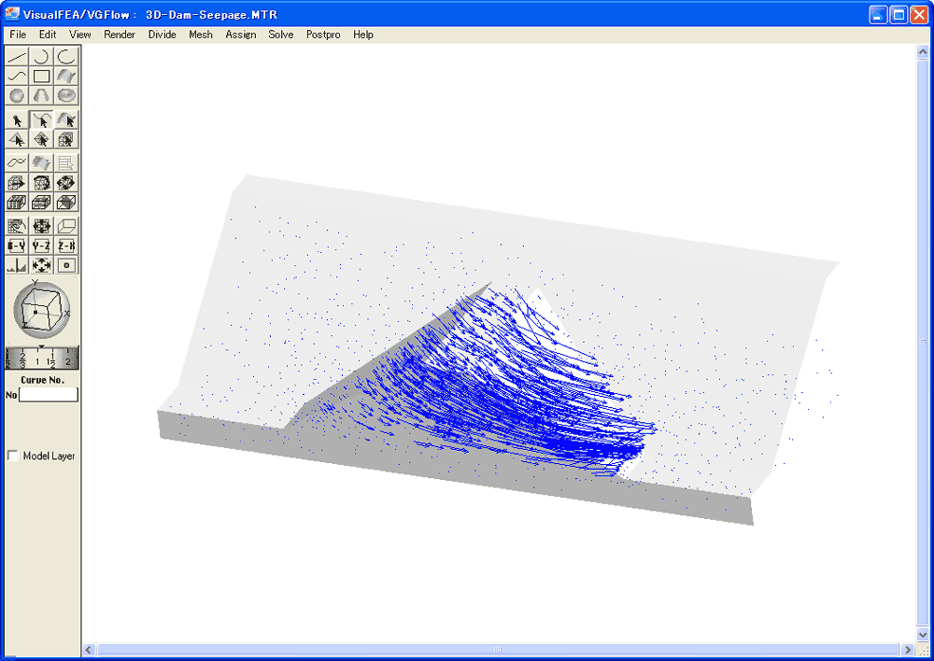934x661 pixels.
Task: Click the vertical scrollbar thumb
Action: (x=923, y=343)
